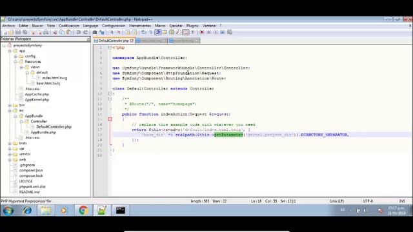Click the Undo toolbar icon
413x232 pixels.
tap(79, 32)
